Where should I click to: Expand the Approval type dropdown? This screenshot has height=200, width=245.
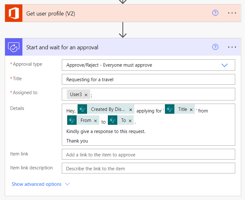(x=225, y=65)
